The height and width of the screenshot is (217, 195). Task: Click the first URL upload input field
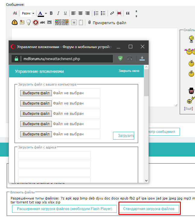55,155
